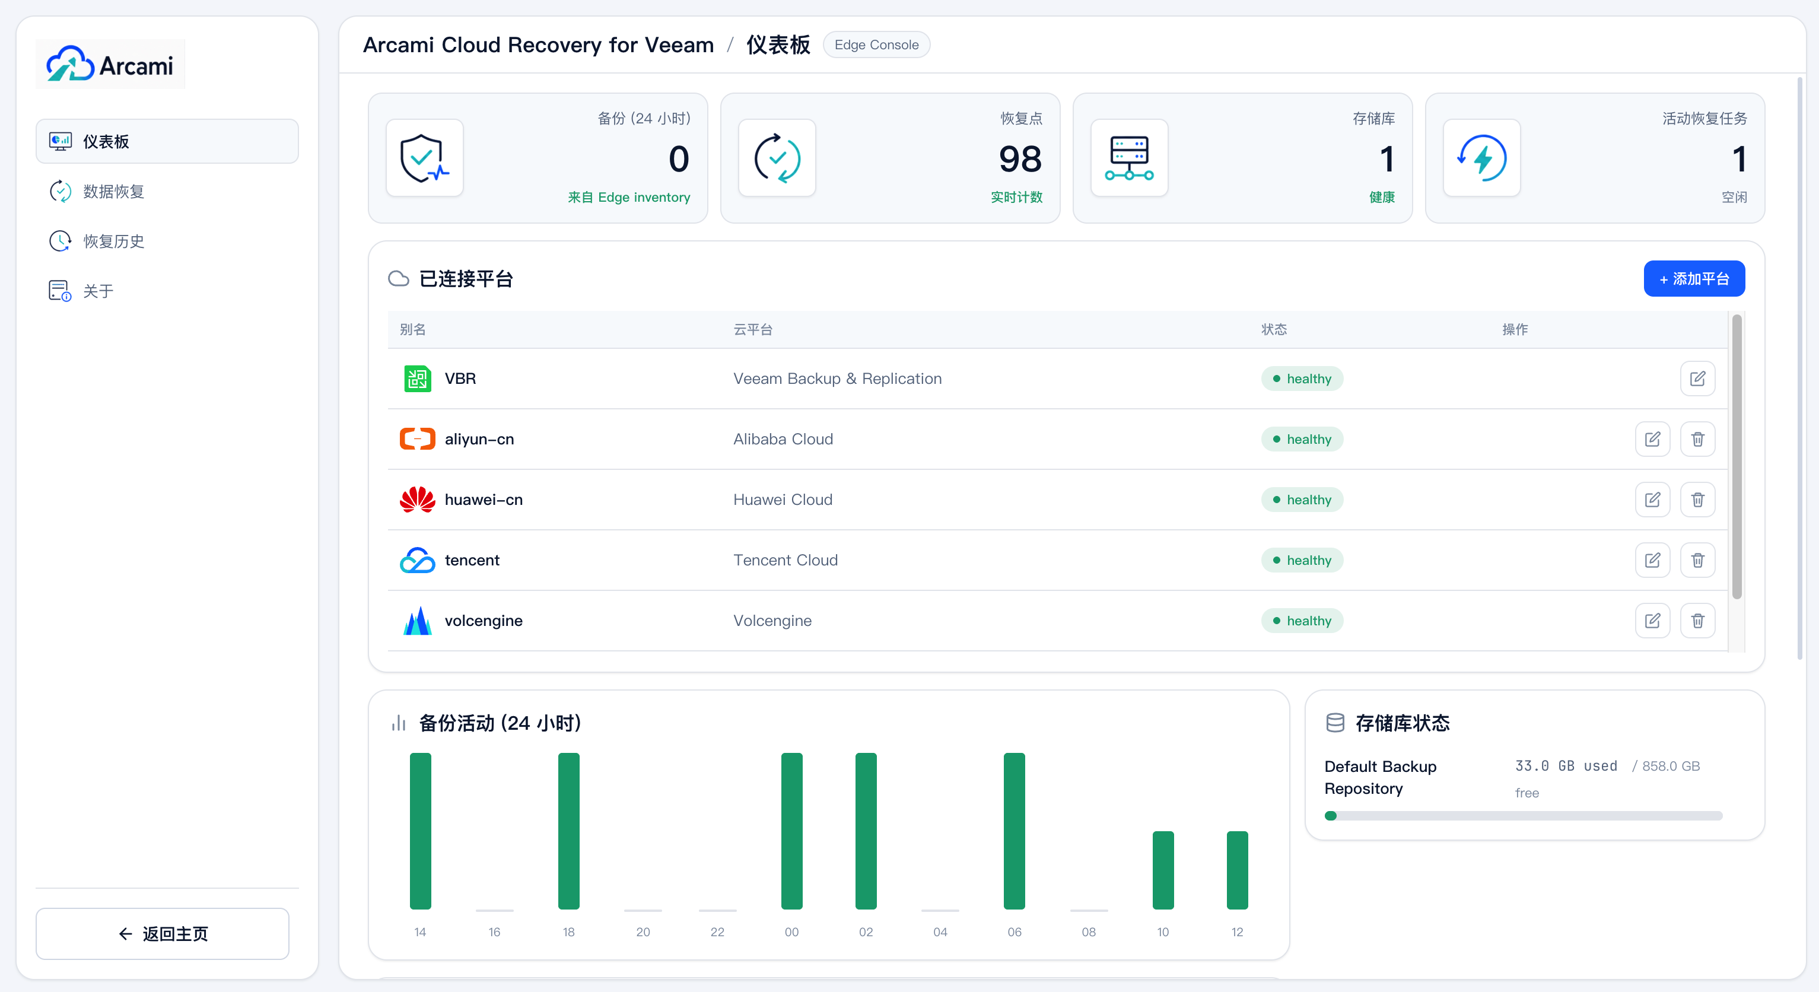
Task: Edit the VBR platform entry
Action: tap(1697, 379)
